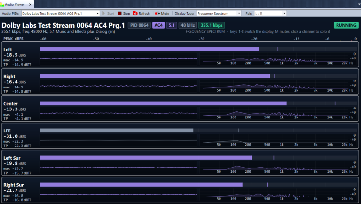Click the Center channel waveform trace
Screen dimensions: 361x204
pos(118,113)
